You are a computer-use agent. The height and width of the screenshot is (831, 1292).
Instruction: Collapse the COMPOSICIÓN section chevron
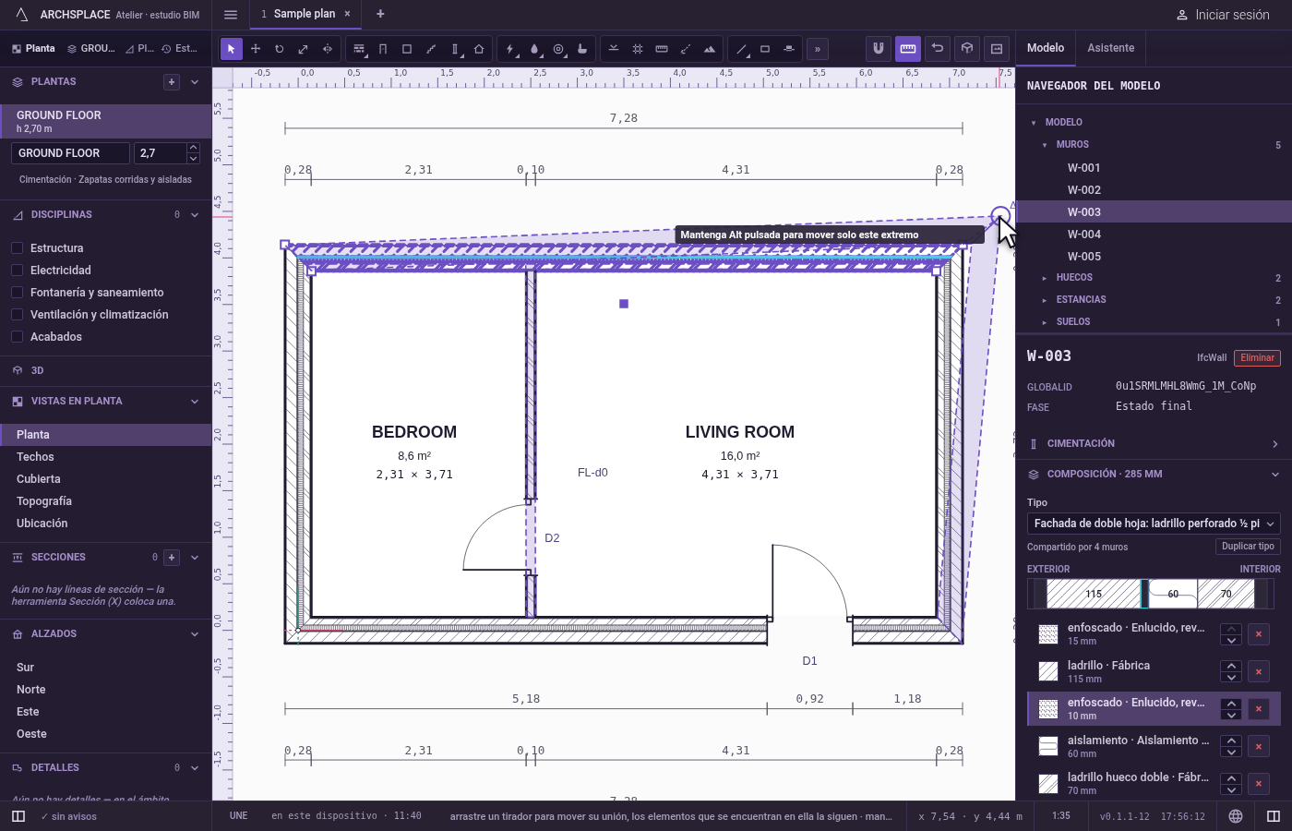[1275, 475]
